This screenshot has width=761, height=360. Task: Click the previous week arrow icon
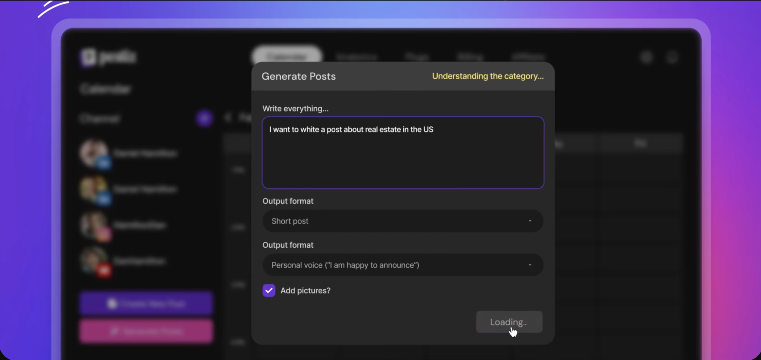tap(228, 117)
